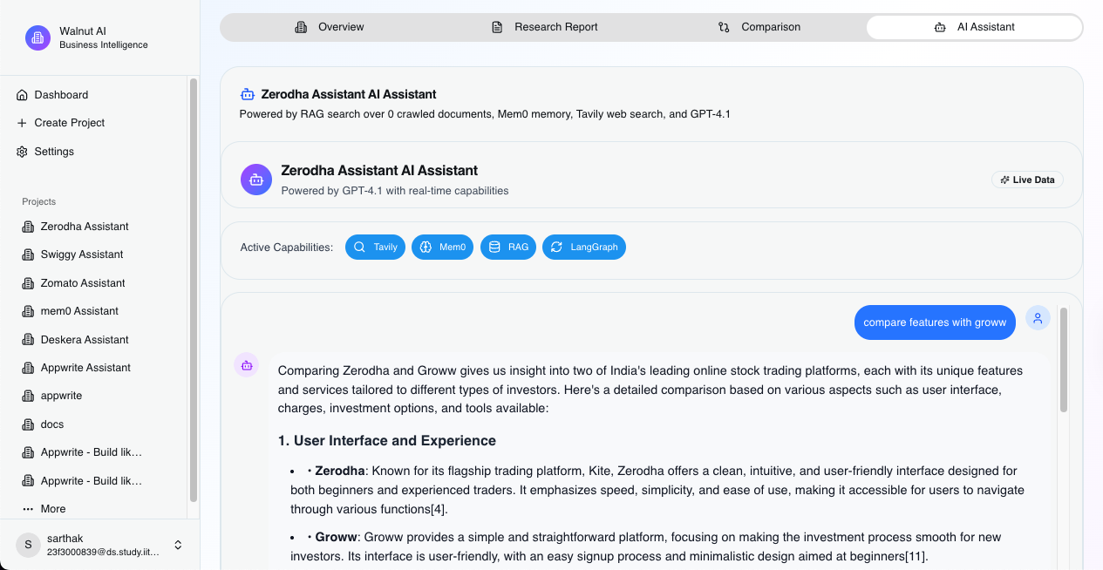Screen dimensions: 1103x570
Task: Switch to the Research Report tab
Action: tap(545, 27)
